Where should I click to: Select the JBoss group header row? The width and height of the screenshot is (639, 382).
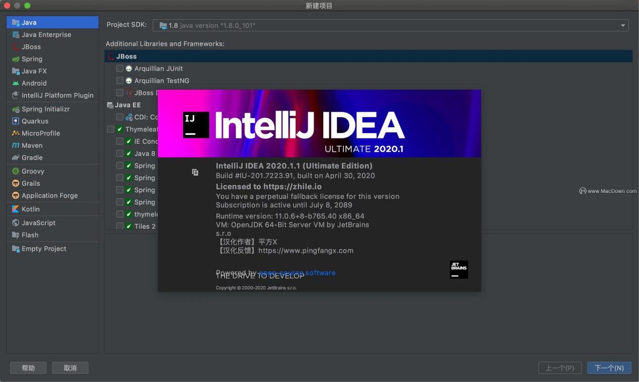pos(368,56)
